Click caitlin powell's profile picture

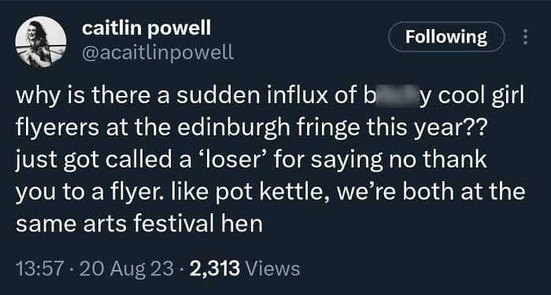click(41, 42)
